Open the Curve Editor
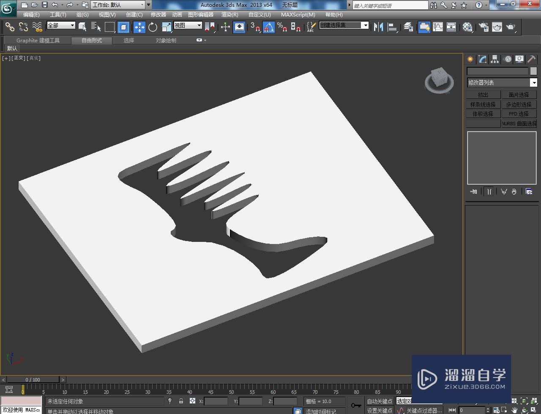This screenshot has height=414, width=541. pos(438,27)
